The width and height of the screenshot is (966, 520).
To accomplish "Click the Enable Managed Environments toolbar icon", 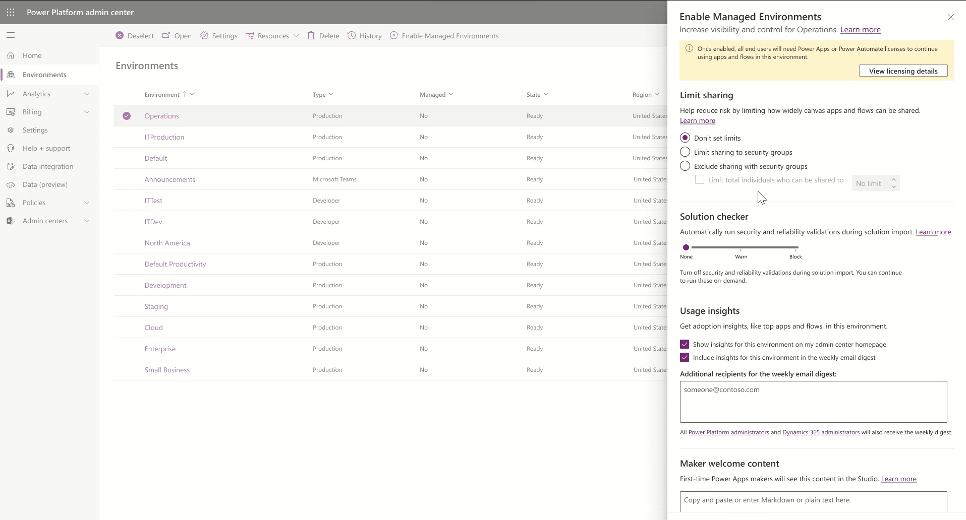I will (394, 35).
